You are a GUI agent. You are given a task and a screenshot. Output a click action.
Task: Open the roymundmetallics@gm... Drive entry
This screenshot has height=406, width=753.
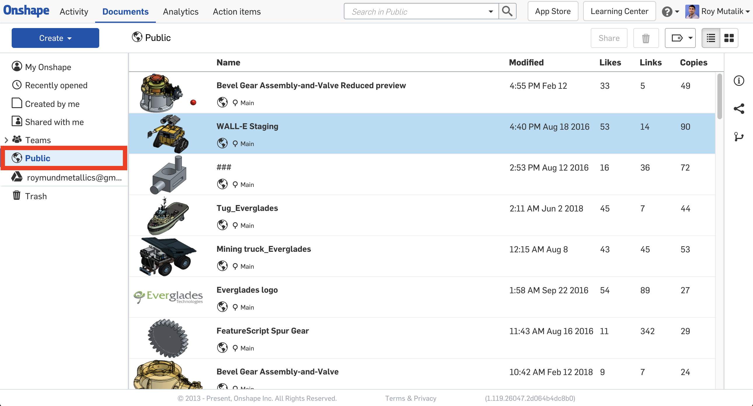tap(74, 178)
